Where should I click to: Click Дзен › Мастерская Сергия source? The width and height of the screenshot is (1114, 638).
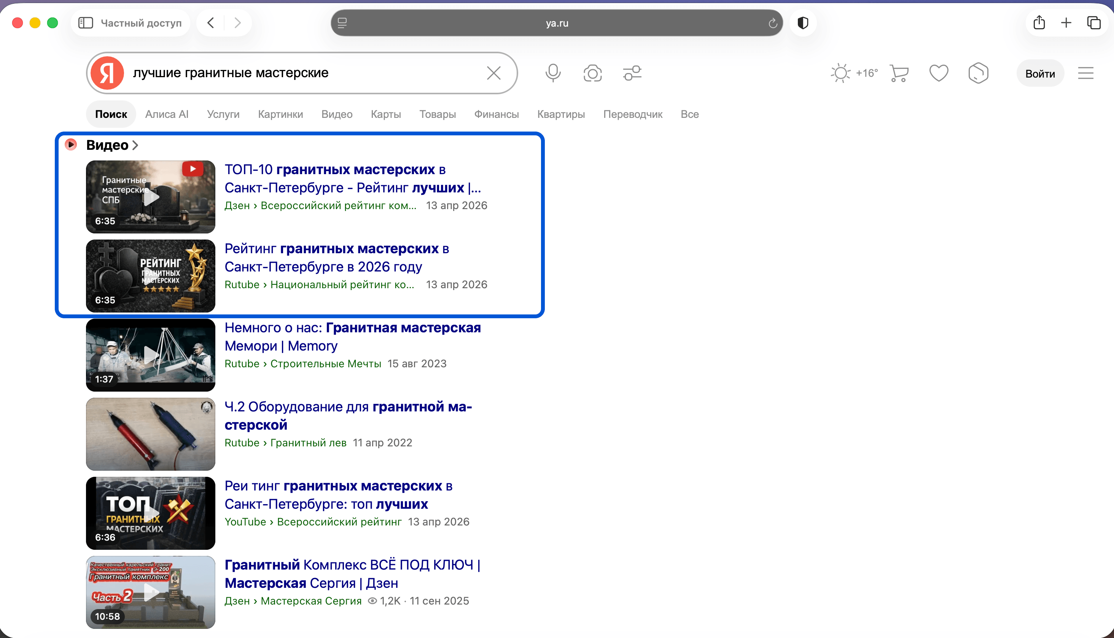point(293,601)
